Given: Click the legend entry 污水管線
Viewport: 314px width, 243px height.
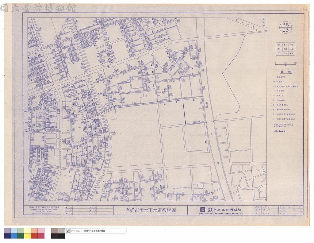Looking at the screenshot, I should pyautogui.click(x=280, y=91).
